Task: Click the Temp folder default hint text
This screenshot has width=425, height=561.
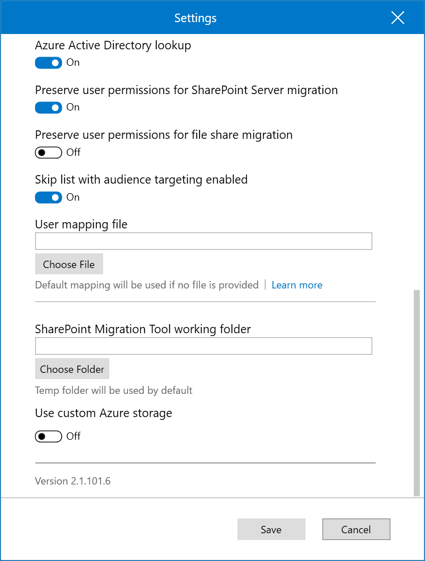Action: tap(113, 390)
